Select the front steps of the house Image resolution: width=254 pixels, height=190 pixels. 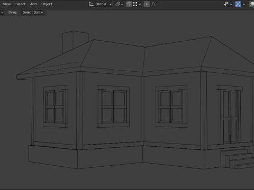pyautogui.click(x=237, y=159)
